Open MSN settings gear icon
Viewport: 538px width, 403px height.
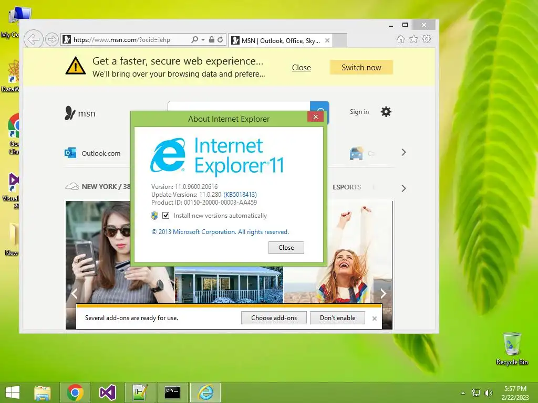click(386, 112)
